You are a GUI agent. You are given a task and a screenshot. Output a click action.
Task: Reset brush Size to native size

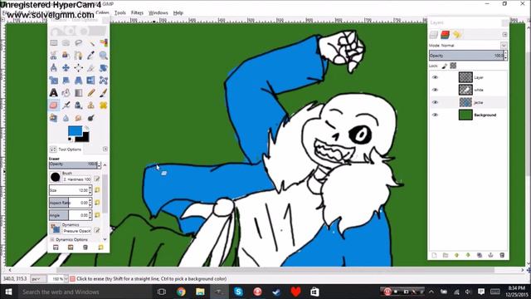click(x=97, y=190)
